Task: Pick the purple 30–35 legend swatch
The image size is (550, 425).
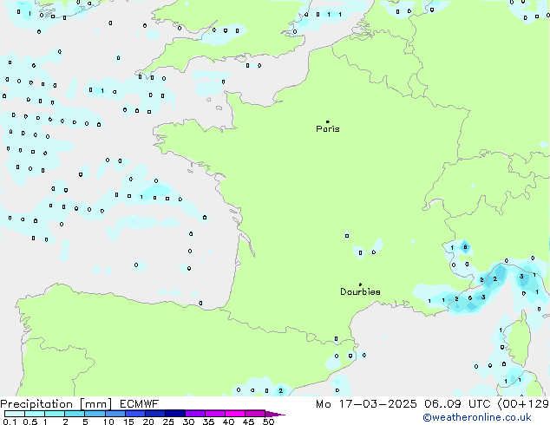Action: click(x=194, y=414)
